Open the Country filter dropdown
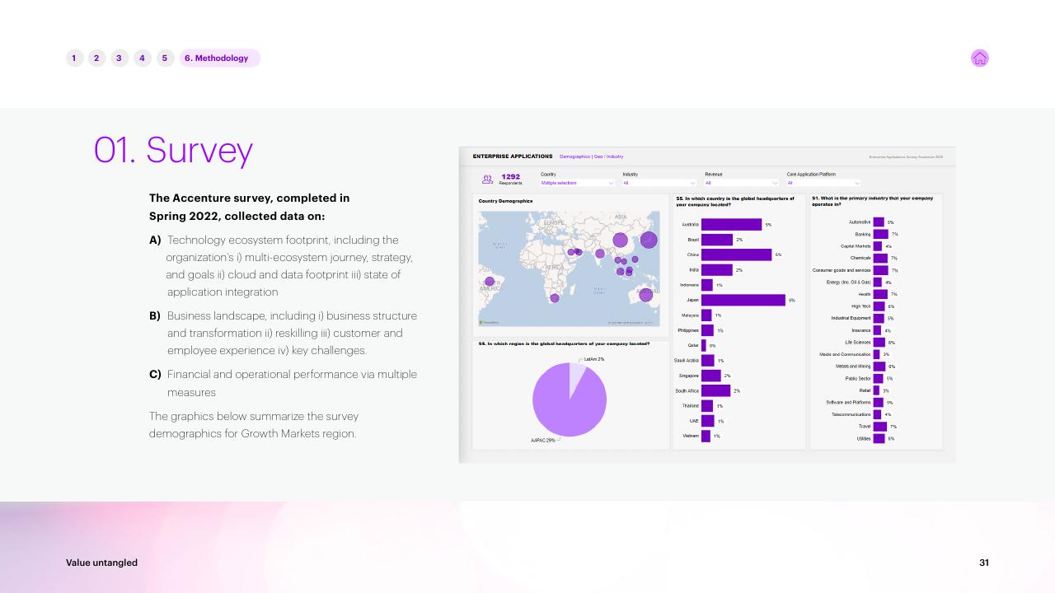1055x593 pixels. point(577,183)
